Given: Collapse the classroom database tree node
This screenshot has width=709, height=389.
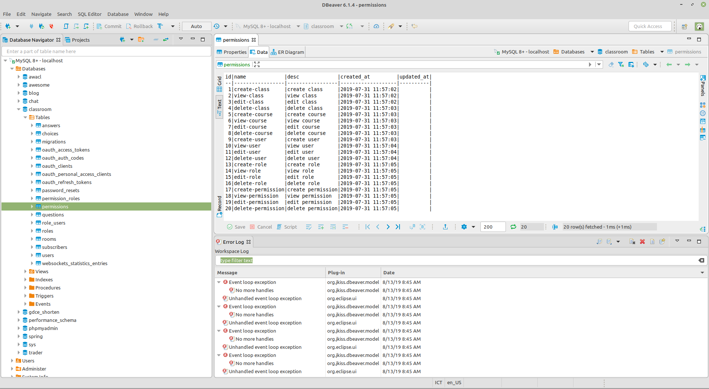Looking at the screenshot, I should coord(18,109).
